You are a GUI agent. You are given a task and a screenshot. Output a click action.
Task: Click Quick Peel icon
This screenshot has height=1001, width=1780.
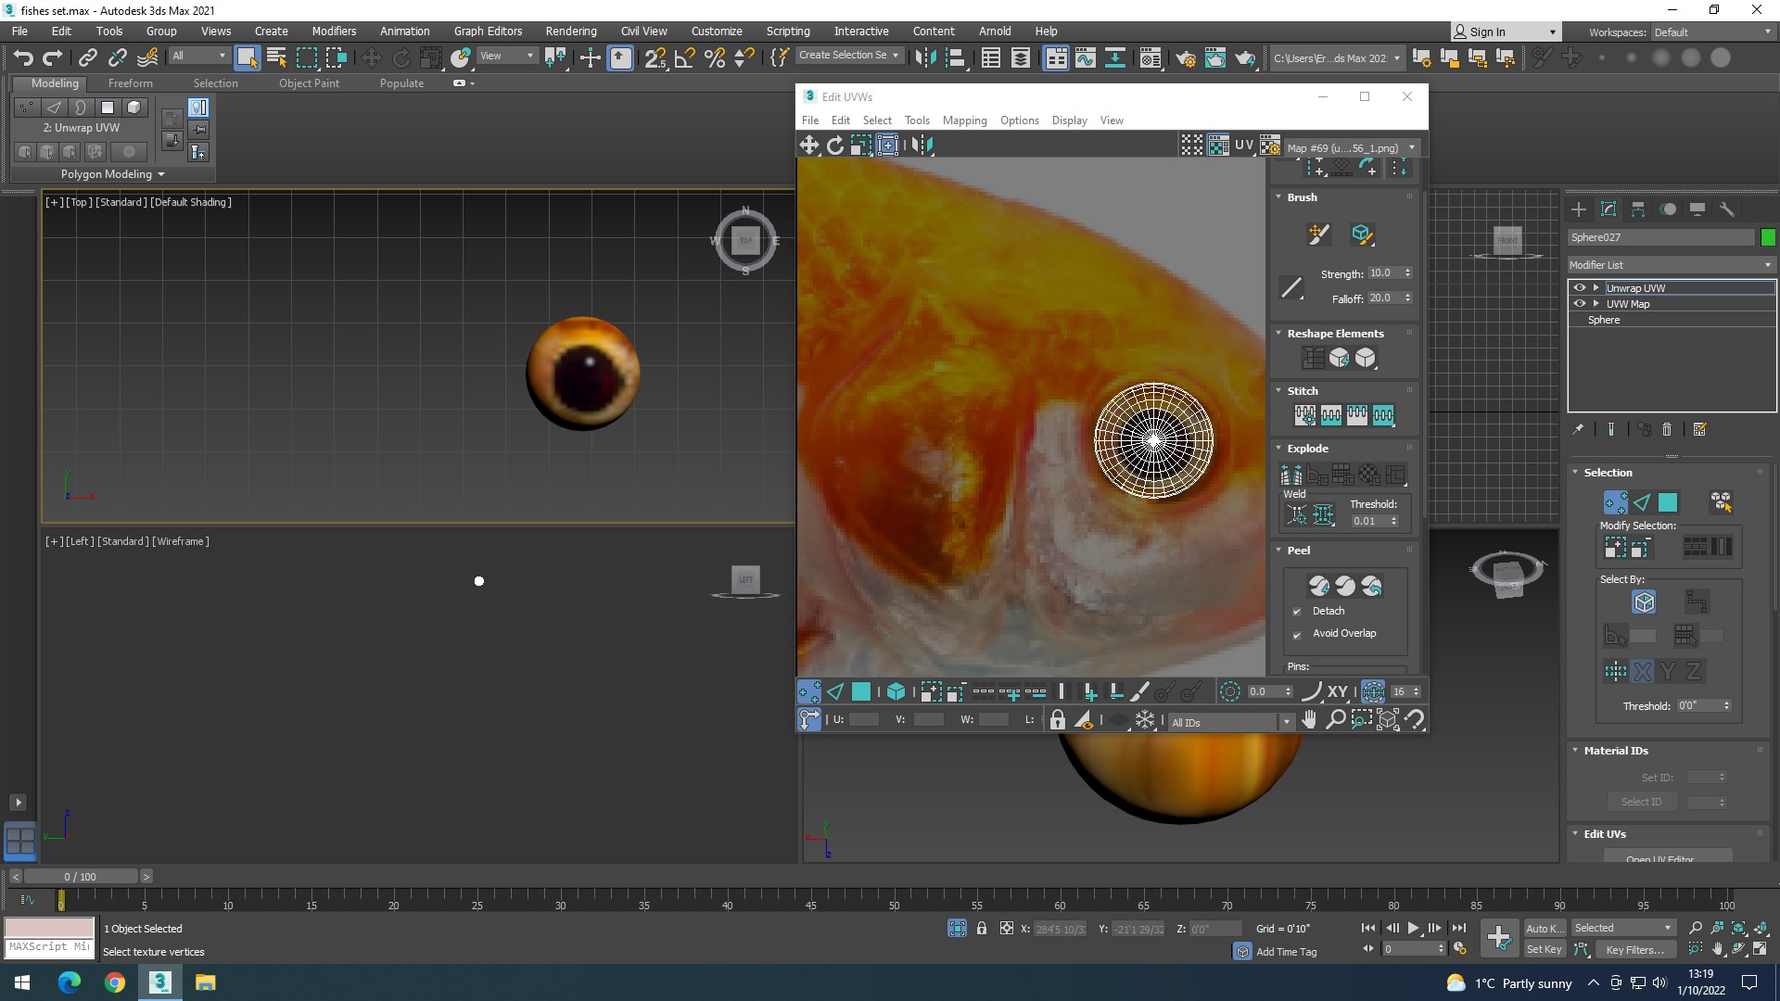point(1319,586)
